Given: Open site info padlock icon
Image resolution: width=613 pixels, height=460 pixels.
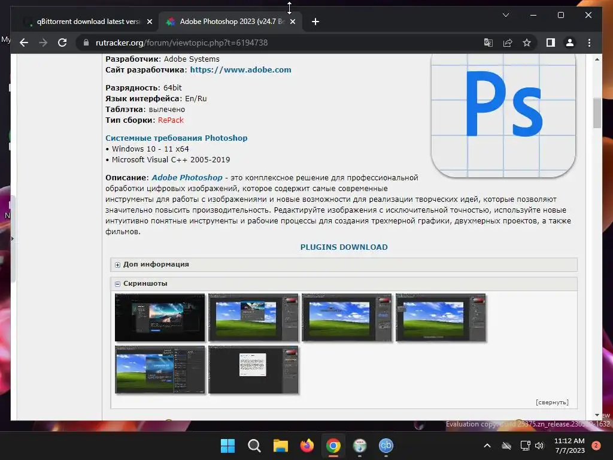Looking at the screenshot, I should click(86, 43).
